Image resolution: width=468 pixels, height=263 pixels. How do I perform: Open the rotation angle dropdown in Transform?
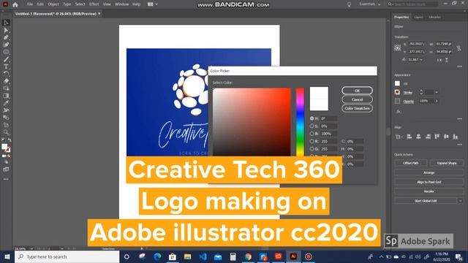click(x=421, y=60)
